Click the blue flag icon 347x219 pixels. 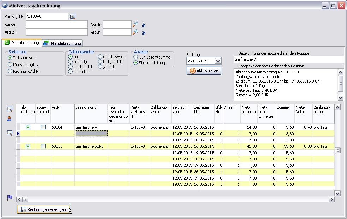point(10,198)
